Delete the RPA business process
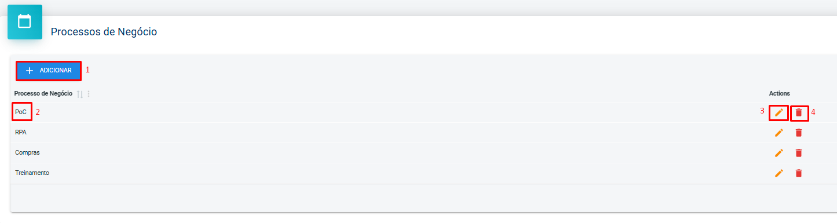837x223 pixels. 799,133
